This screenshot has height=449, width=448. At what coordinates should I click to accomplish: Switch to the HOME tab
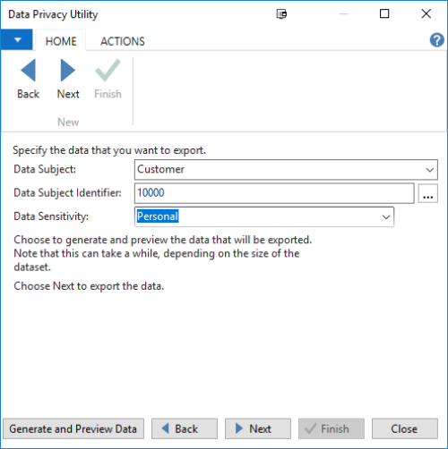61,41
